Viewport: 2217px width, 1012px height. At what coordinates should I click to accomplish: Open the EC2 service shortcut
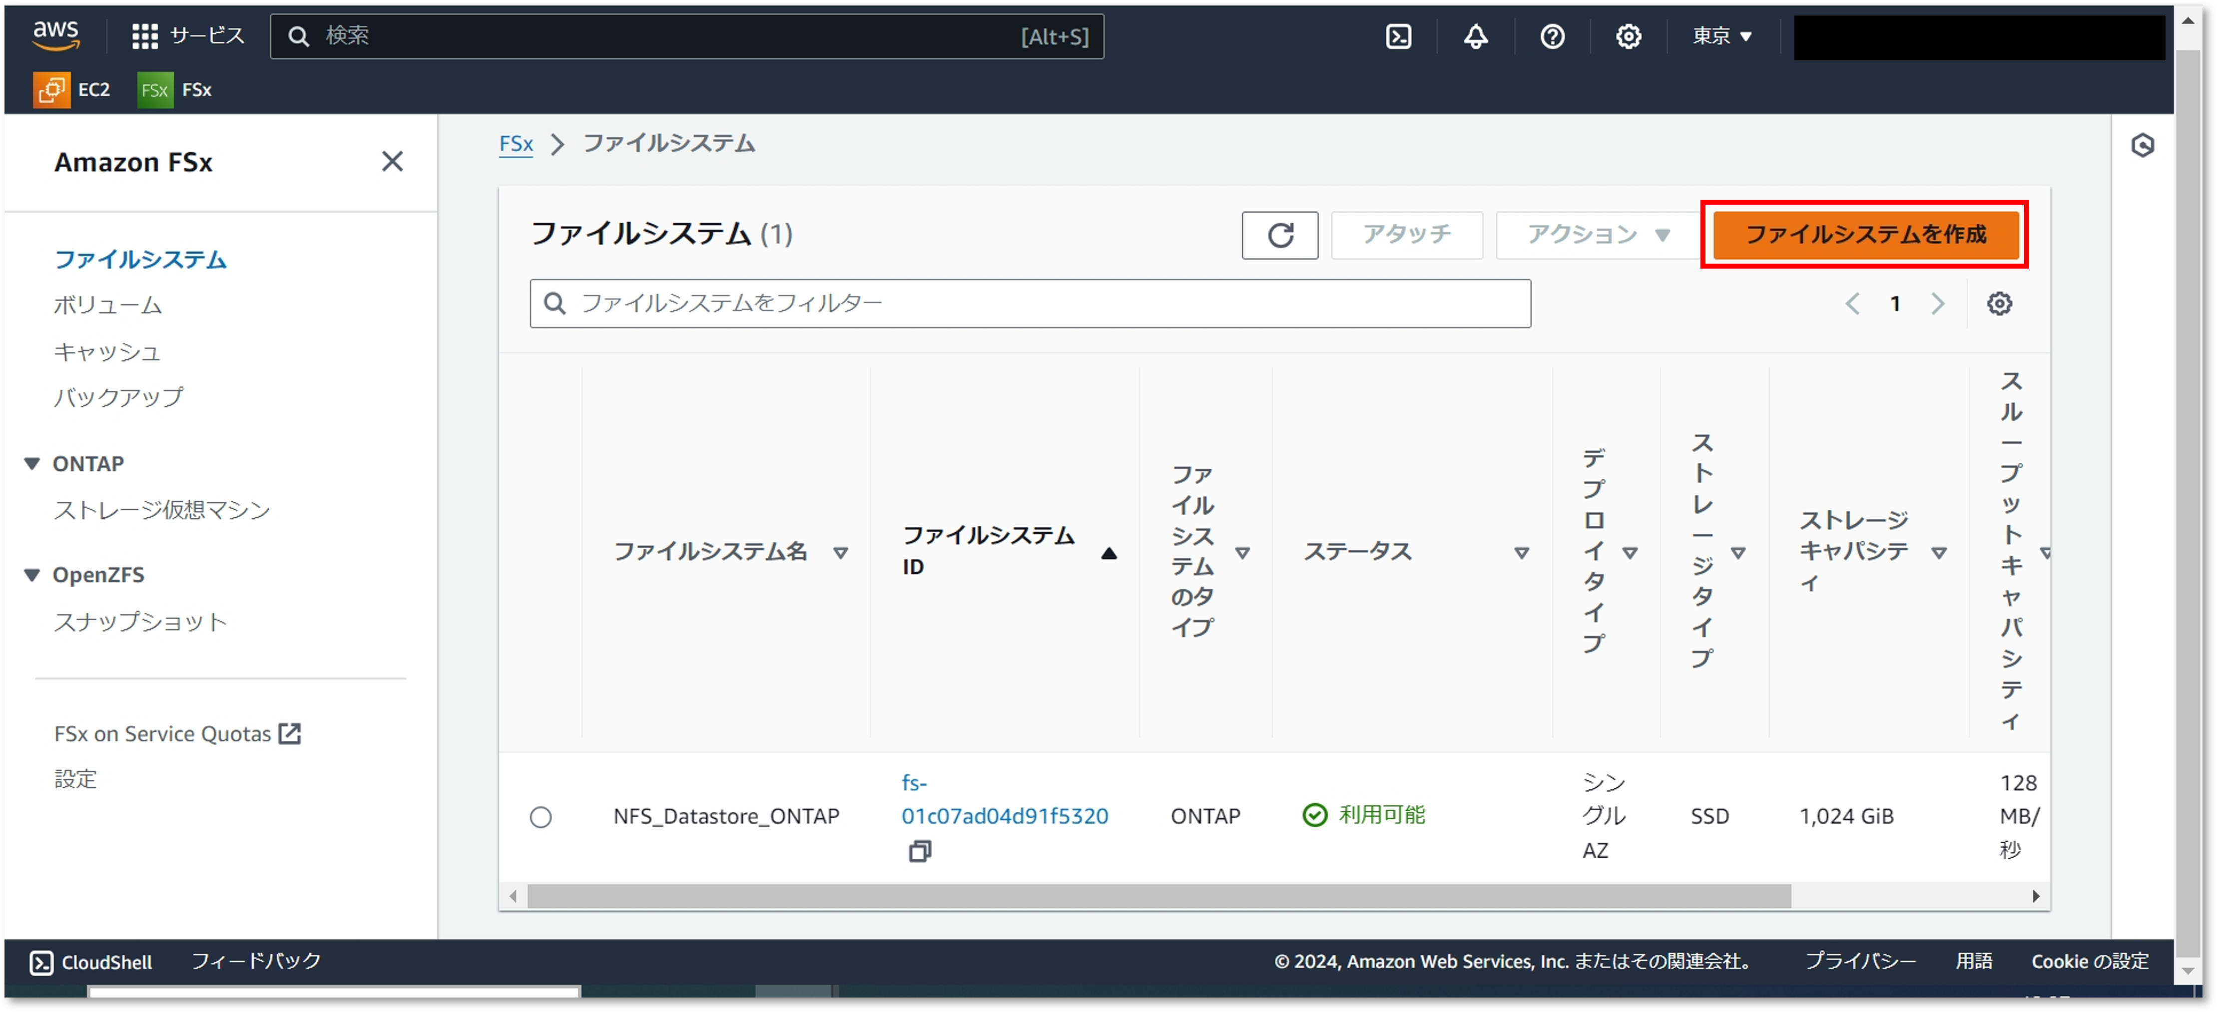point(72,89)
